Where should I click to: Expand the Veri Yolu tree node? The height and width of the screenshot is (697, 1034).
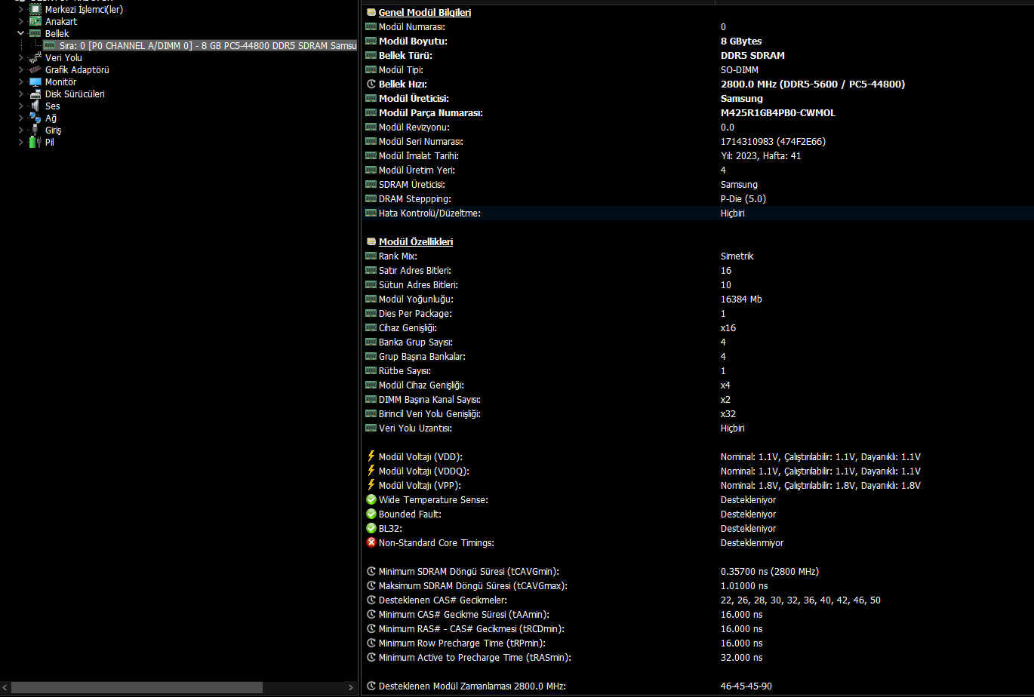20,58
